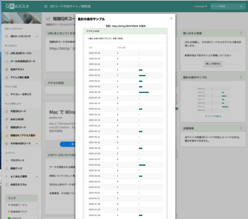The height and width of the screenshot is (219, 248).
Task: Click クリックで拡大 link
Action: [x=213, y=116]
